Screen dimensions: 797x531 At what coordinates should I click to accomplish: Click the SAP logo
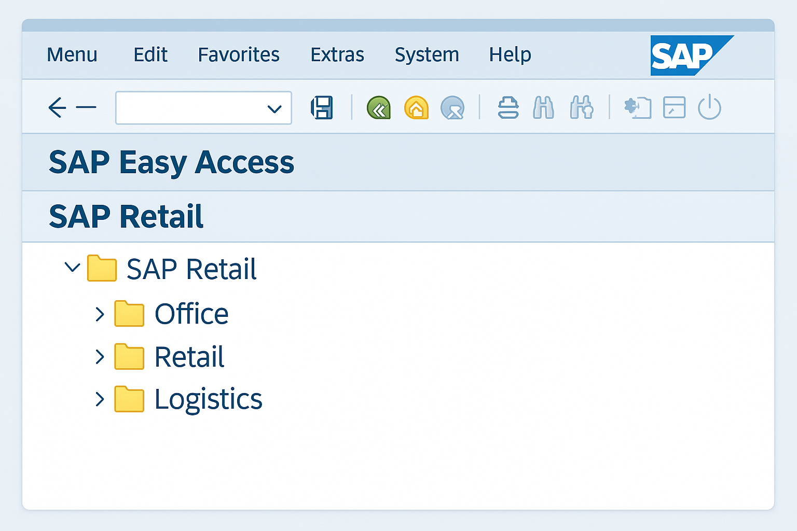(x=692, y=55)
